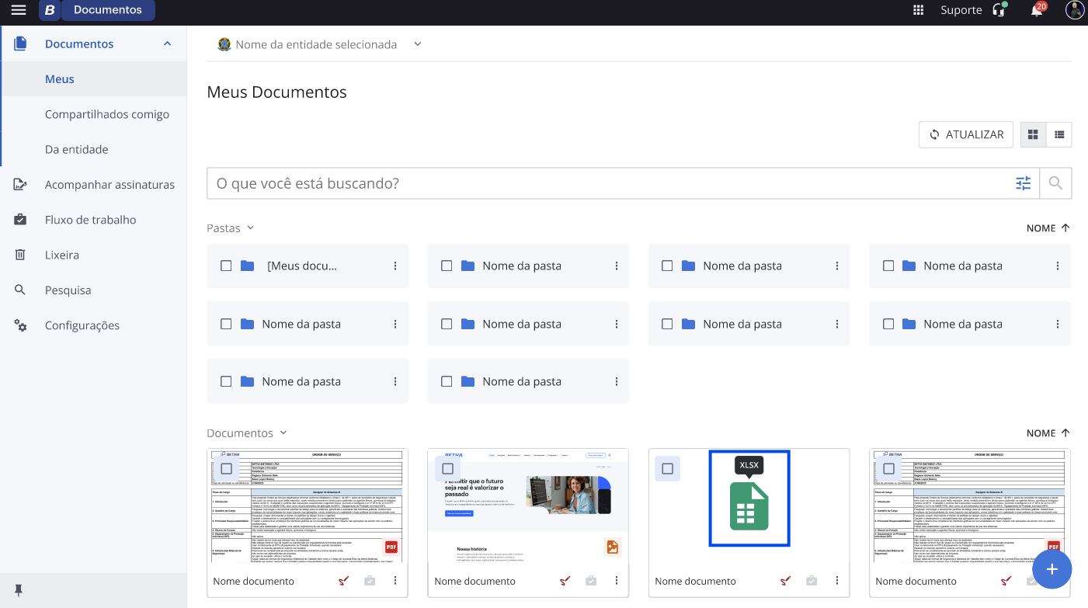Click the magnifier search button

(x=1055, y=183)
